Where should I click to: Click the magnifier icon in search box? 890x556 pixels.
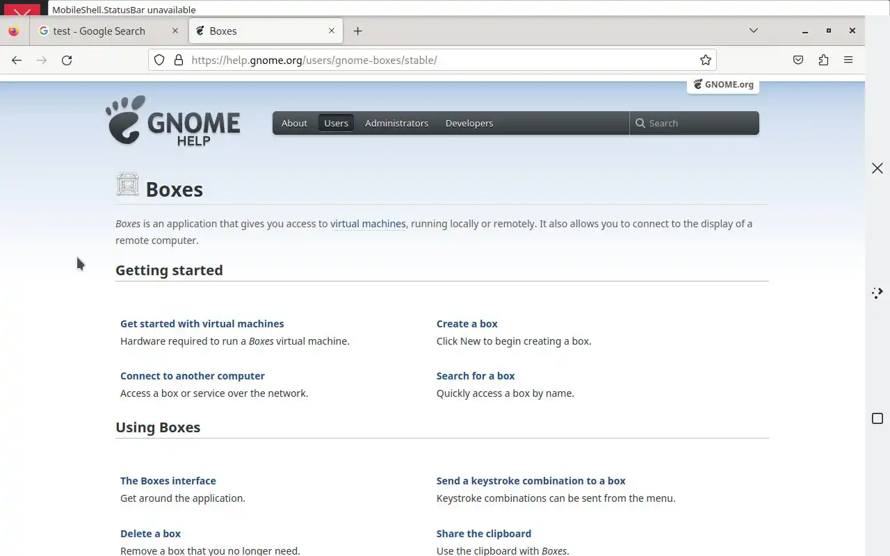tap(640, 123)
